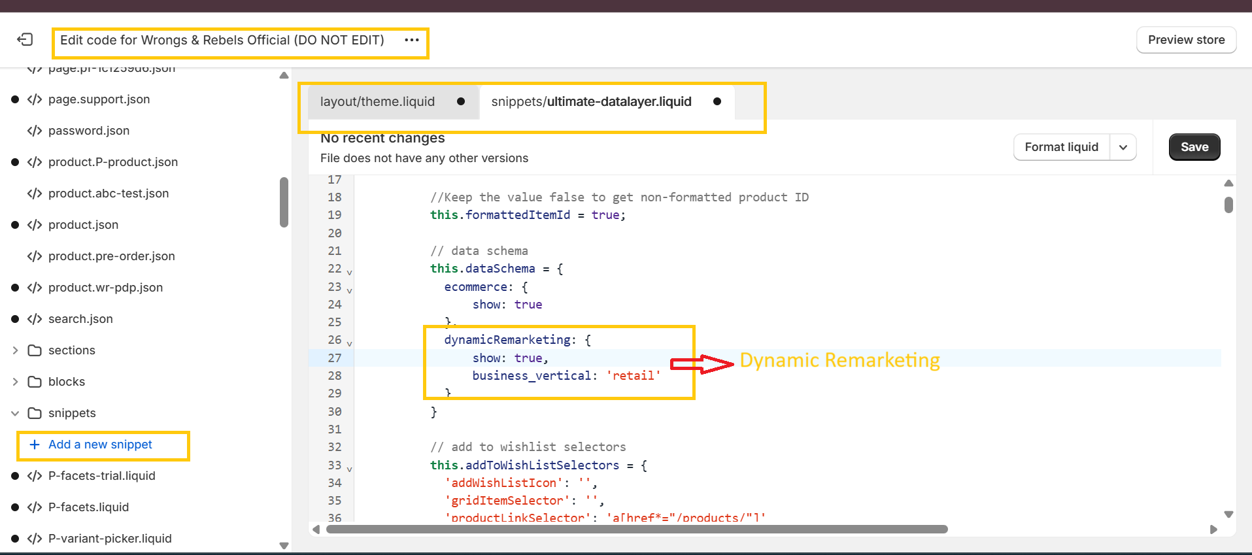Viewport: 1252px width, 555px height.
Task: Click code icon of product.pre-order.json
Action: pos(35,256)
